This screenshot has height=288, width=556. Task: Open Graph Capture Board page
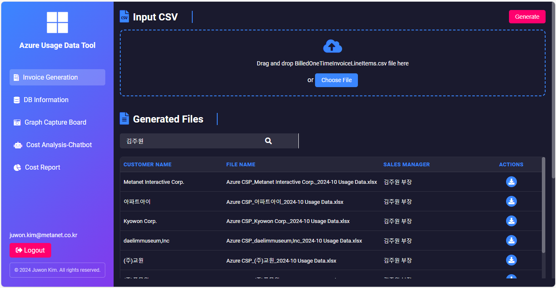pyautogui.click(x=57, y=123)
